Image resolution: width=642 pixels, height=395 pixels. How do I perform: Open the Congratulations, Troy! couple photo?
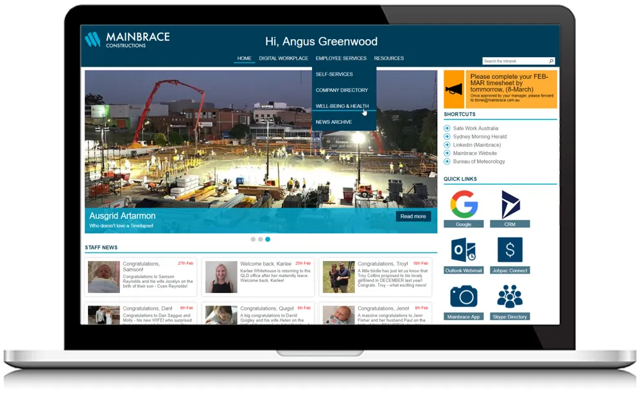(x=339, y=277)
